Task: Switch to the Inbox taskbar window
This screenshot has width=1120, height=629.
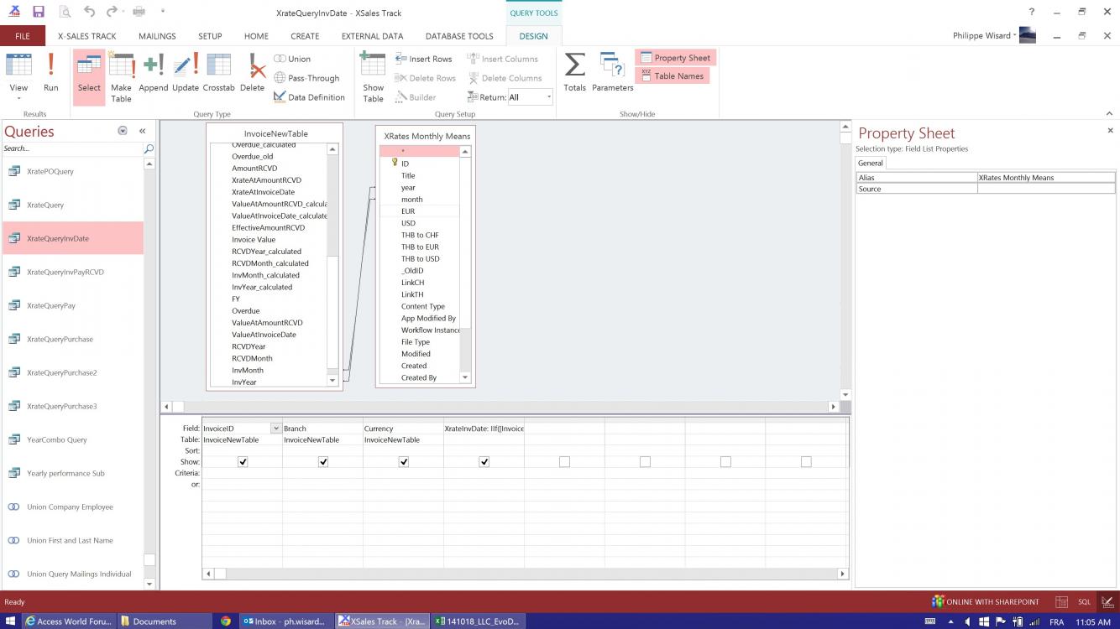Action: click(x=285, y=621)
